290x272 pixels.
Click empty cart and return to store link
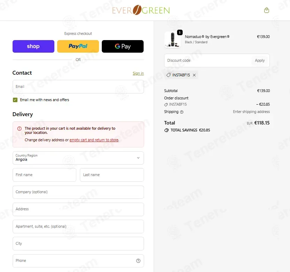[x=94, y=140]
